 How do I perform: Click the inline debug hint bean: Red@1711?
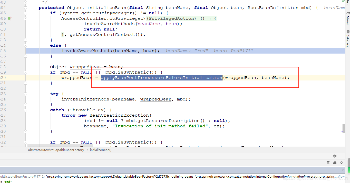[x=234, y=51]
